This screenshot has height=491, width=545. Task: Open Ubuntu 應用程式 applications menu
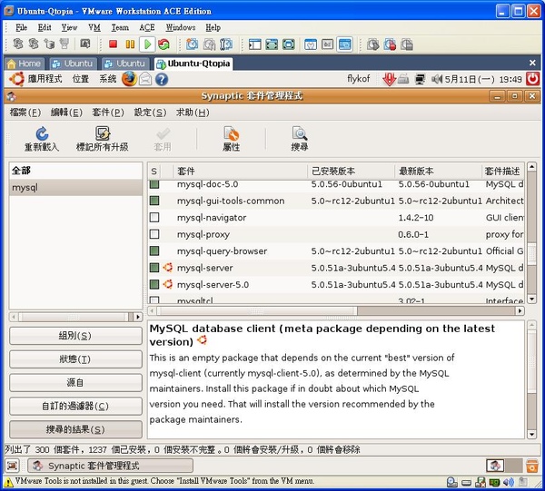pyautogui.click(x=45, y=79)
